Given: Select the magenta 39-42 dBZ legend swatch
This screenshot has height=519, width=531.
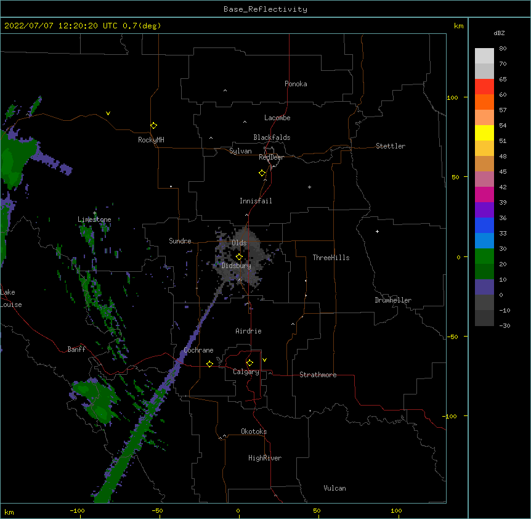Looking at the screenshot, I should (484, 194).
